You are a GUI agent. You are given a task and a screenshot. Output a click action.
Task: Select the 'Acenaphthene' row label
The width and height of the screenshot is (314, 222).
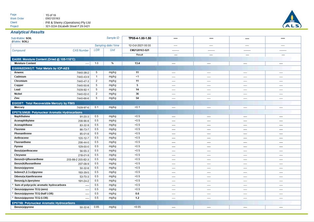(23, 125)
